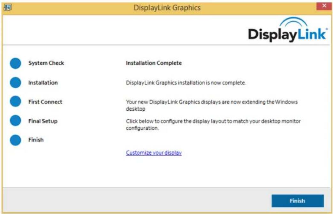Image resolution: width=333 pixels, height=214 pixels.
Task: Close the DisplayLink Graphics window
Action: coord(324,6)
